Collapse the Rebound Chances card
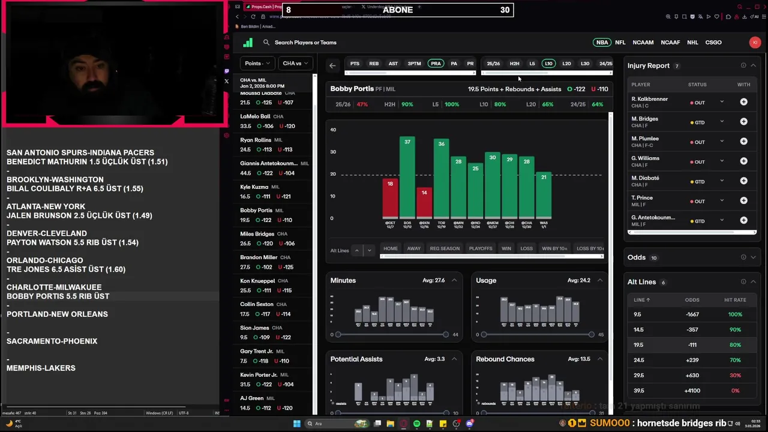The height and width of the screenshot is (432, 768). [599, 359]
